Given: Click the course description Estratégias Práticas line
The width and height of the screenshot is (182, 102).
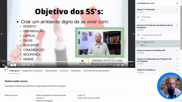Looking at the screenshot, I should point(35,86).
